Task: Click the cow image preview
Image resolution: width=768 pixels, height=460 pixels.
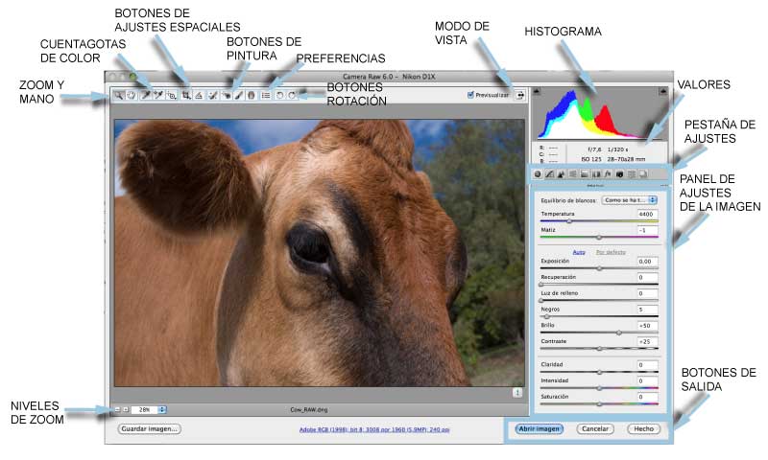Action: (x=319, y=253)
